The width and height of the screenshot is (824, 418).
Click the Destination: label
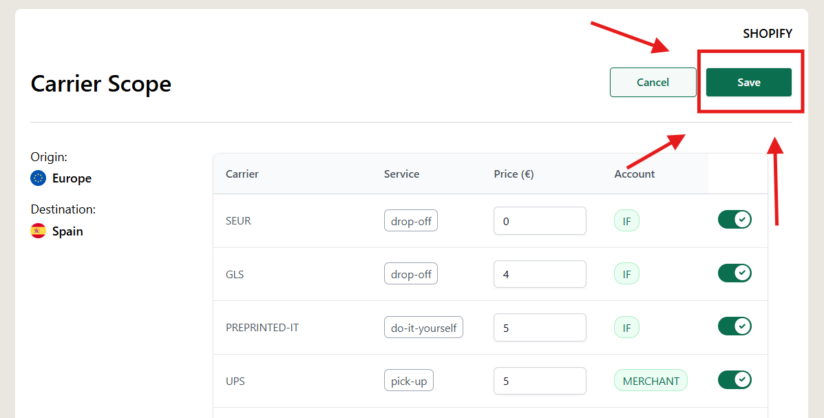coord(63,209)
